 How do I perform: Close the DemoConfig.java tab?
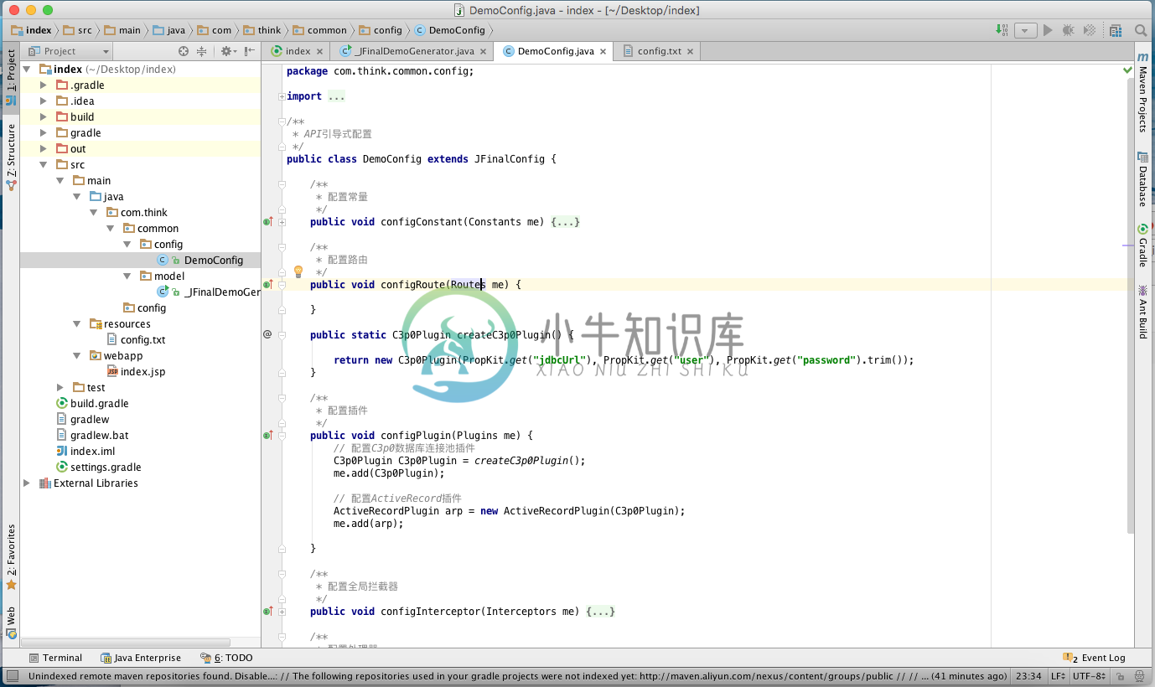pyautogui.click(x=603, y=52)
